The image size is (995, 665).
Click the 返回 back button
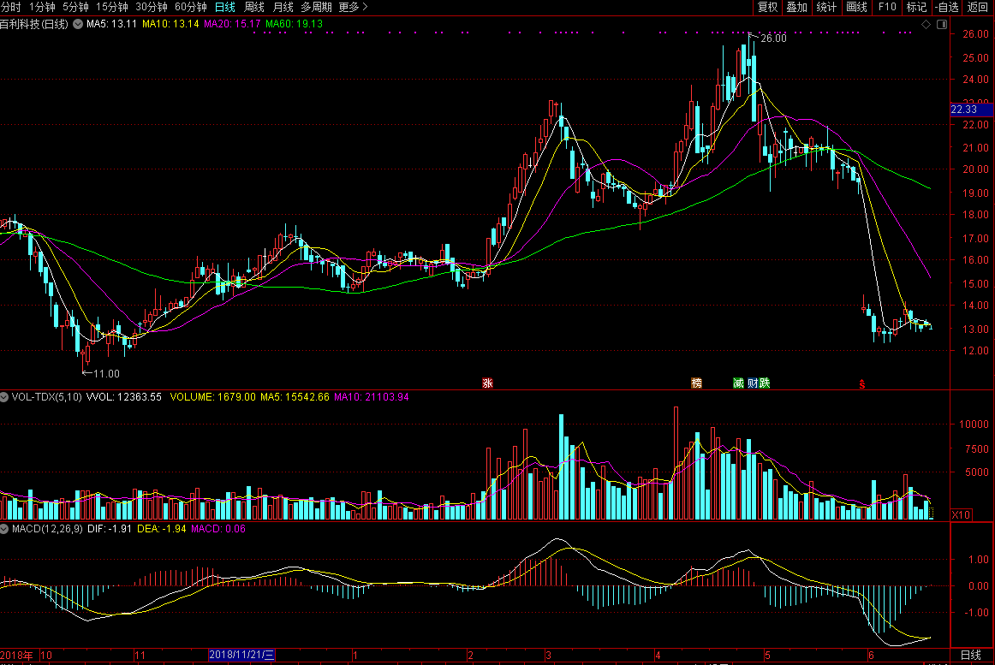pyautogui.click(x=977, y=7)
